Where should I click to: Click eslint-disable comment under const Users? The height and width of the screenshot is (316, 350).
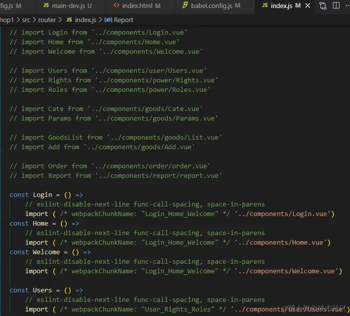pos(145,300)
